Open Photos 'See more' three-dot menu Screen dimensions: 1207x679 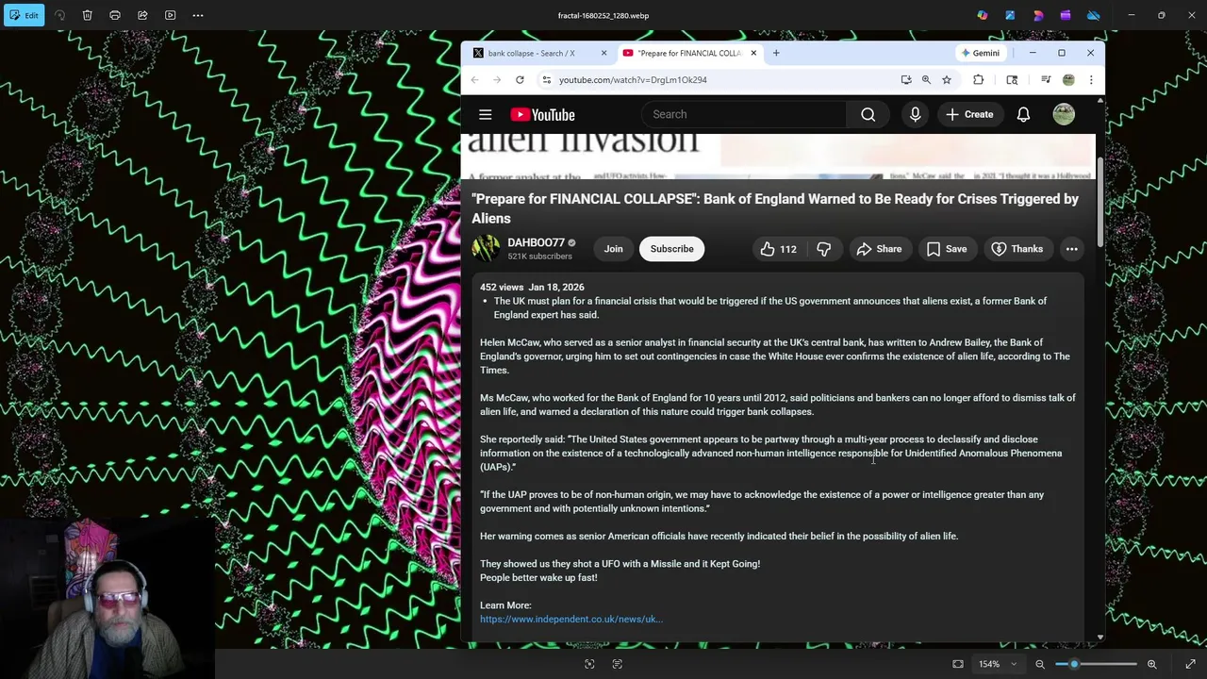coord(198,15)
